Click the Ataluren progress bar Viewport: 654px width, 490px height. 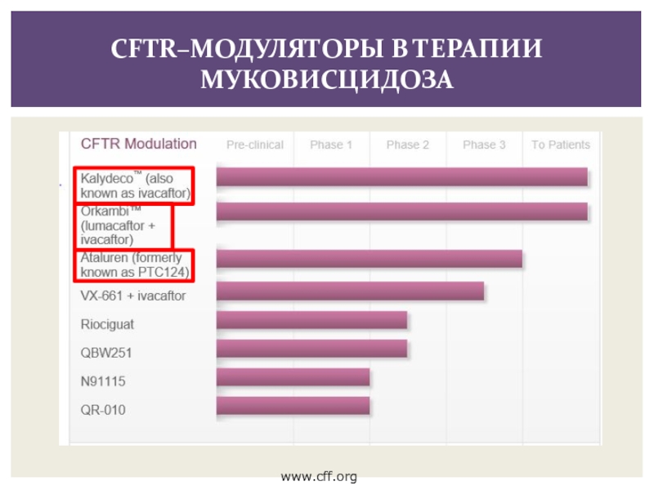(369, 259)
